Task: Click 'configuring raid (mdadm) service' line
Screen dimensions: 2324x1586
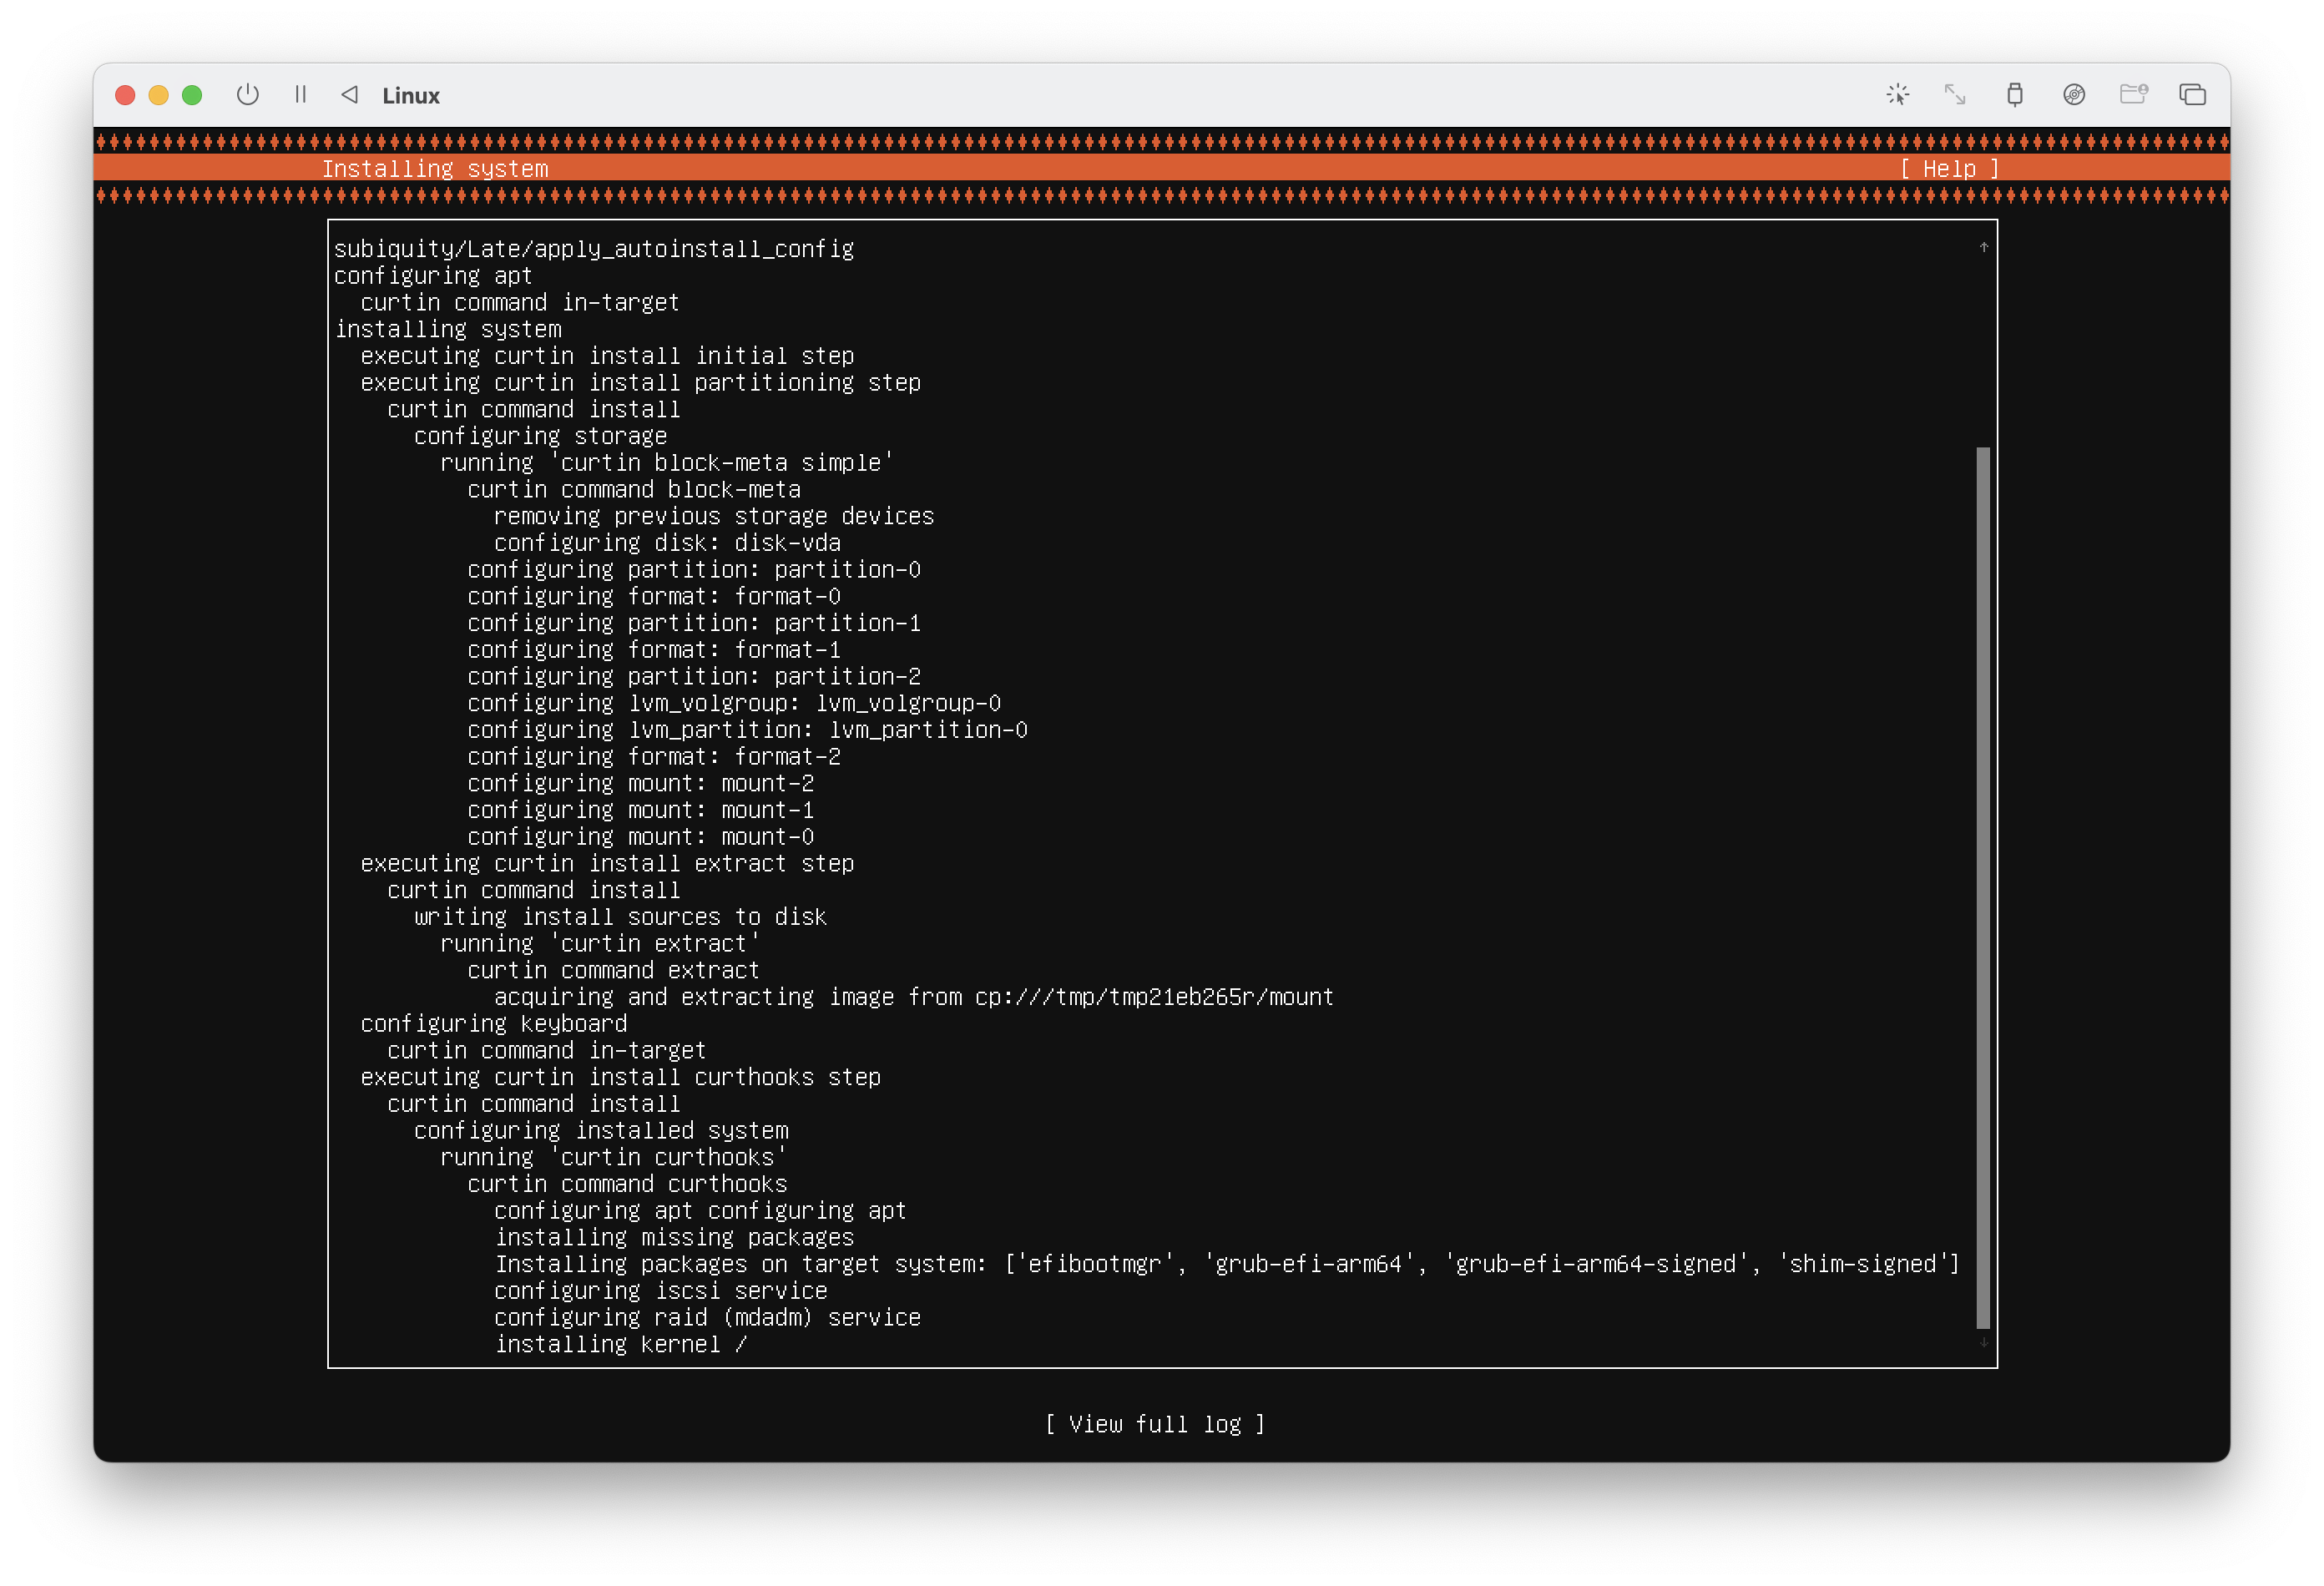Action: click(707, 1318)
